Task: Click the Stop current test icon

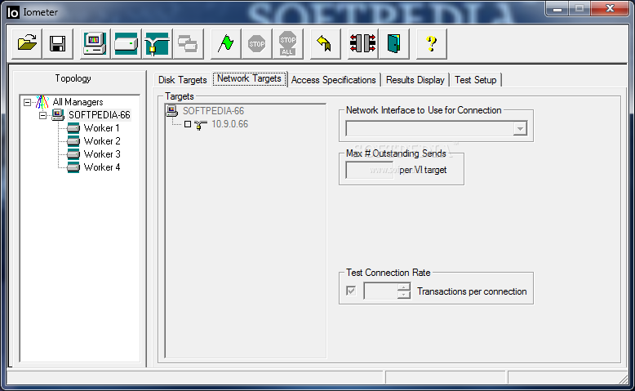Action: click(257, 43)
